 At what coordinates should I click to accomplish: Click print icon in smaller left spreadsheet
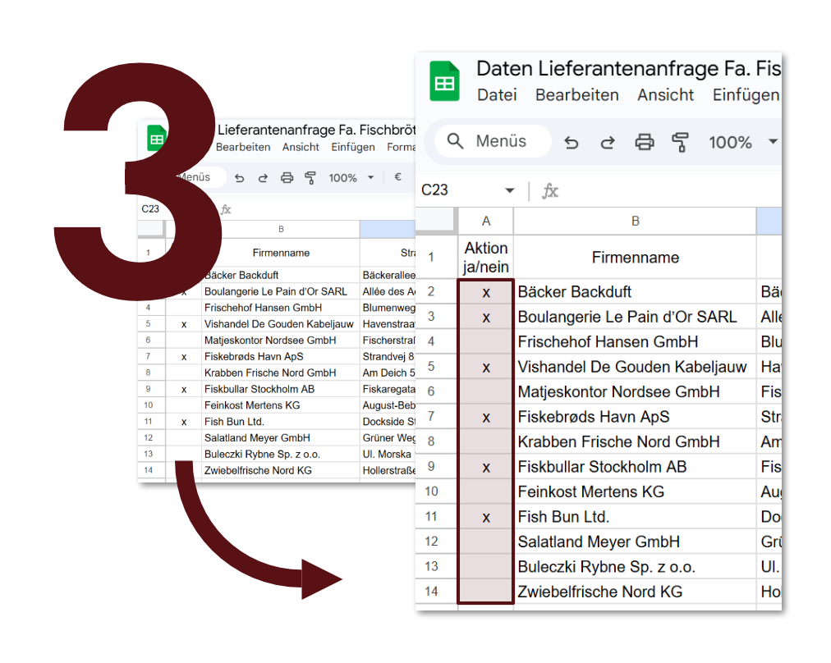(x=287, y=178)
